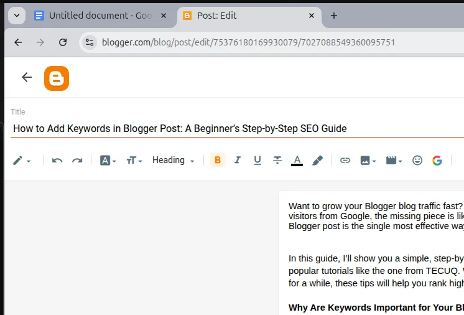Open the font type dropdown
The image size is (464, 315).
click(x=108, y=161)
